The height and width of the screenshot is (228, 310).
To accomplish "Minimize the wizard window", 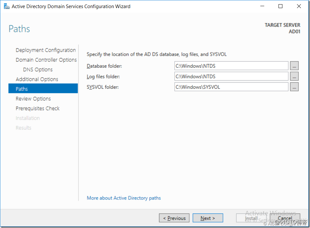I will pyautogui.click(x=262, y=6).
